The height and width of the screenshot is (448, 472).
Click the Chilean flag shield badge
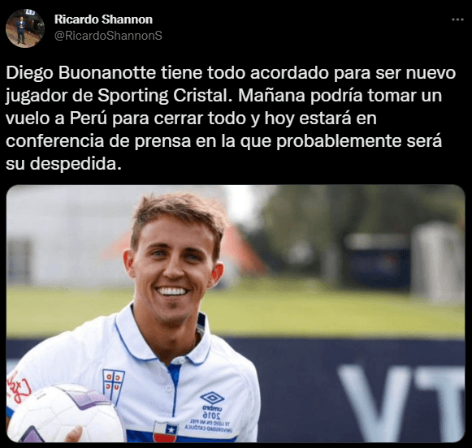(x=165, y=432)
